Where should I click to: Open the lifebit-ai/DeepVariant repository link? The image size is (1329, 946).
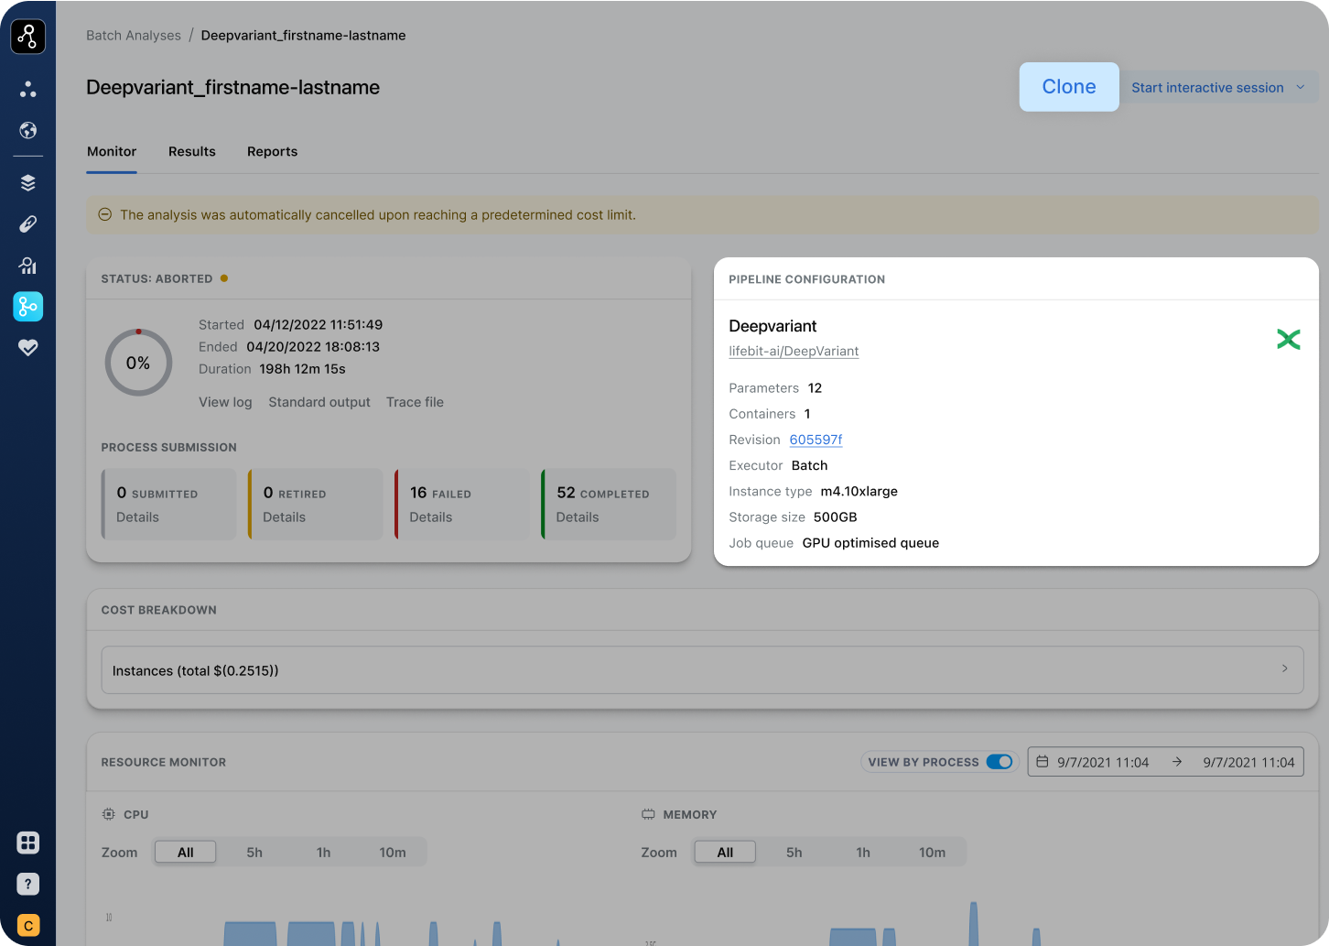tap(794, 351)
